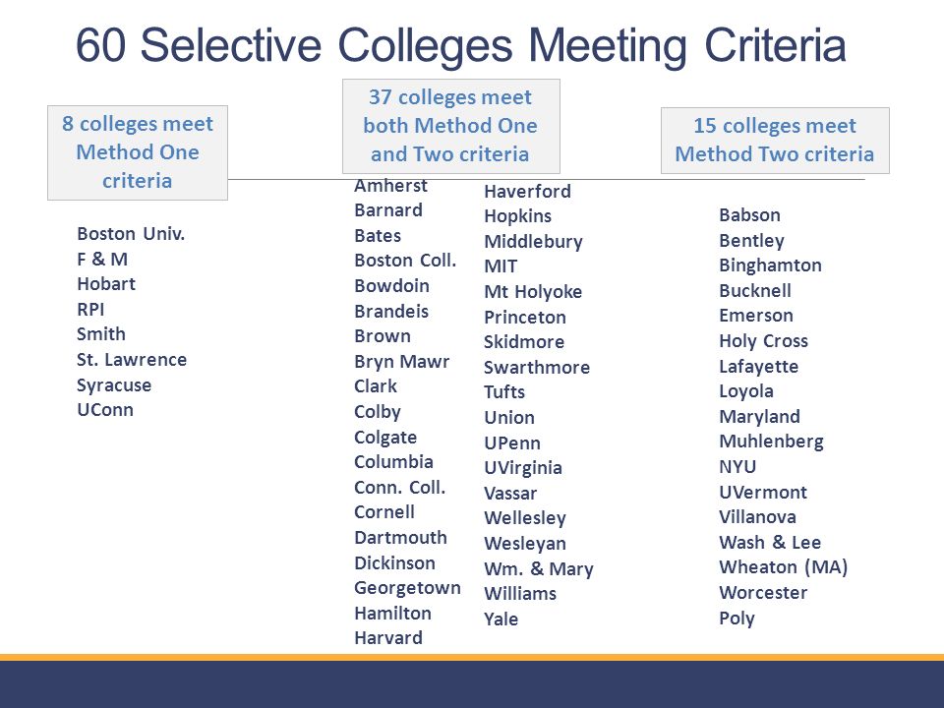The width and height of the screenshot is (944, 708).
Task: Click 'Georgetown' in the middle column
Action: [407, 588]
